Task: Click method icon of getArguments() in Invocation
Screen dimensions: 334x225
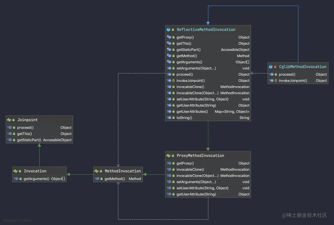Action: [x=16, y=179]
